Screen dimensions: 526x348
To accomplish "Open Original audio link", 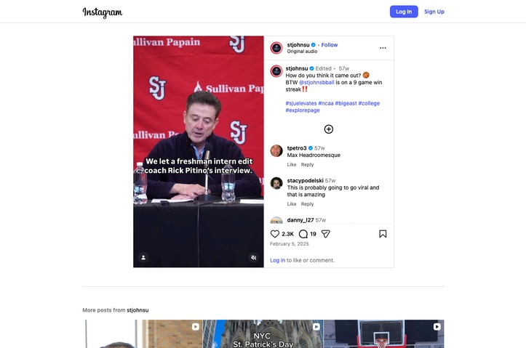I will click(x=302, y=52).
